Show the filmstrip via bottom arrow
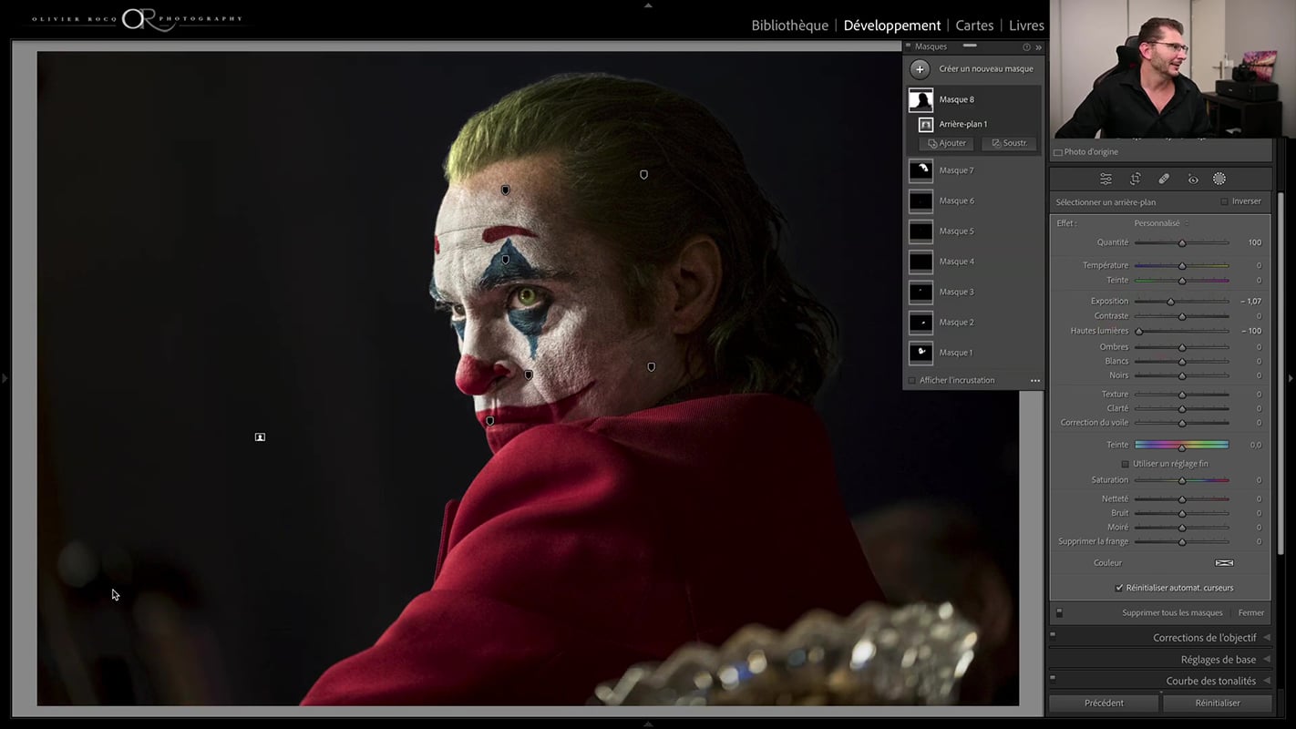This screenshot has height=729, width=1296. (x=648, y=724)
